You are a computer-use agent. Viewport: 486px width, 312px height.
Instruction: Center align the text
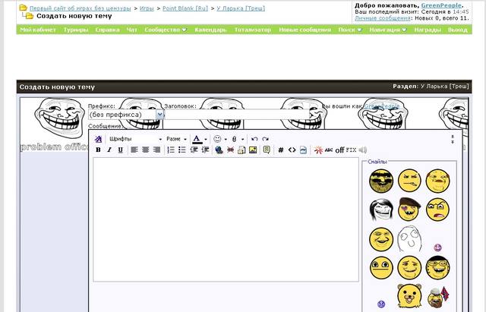pos(145,150)
